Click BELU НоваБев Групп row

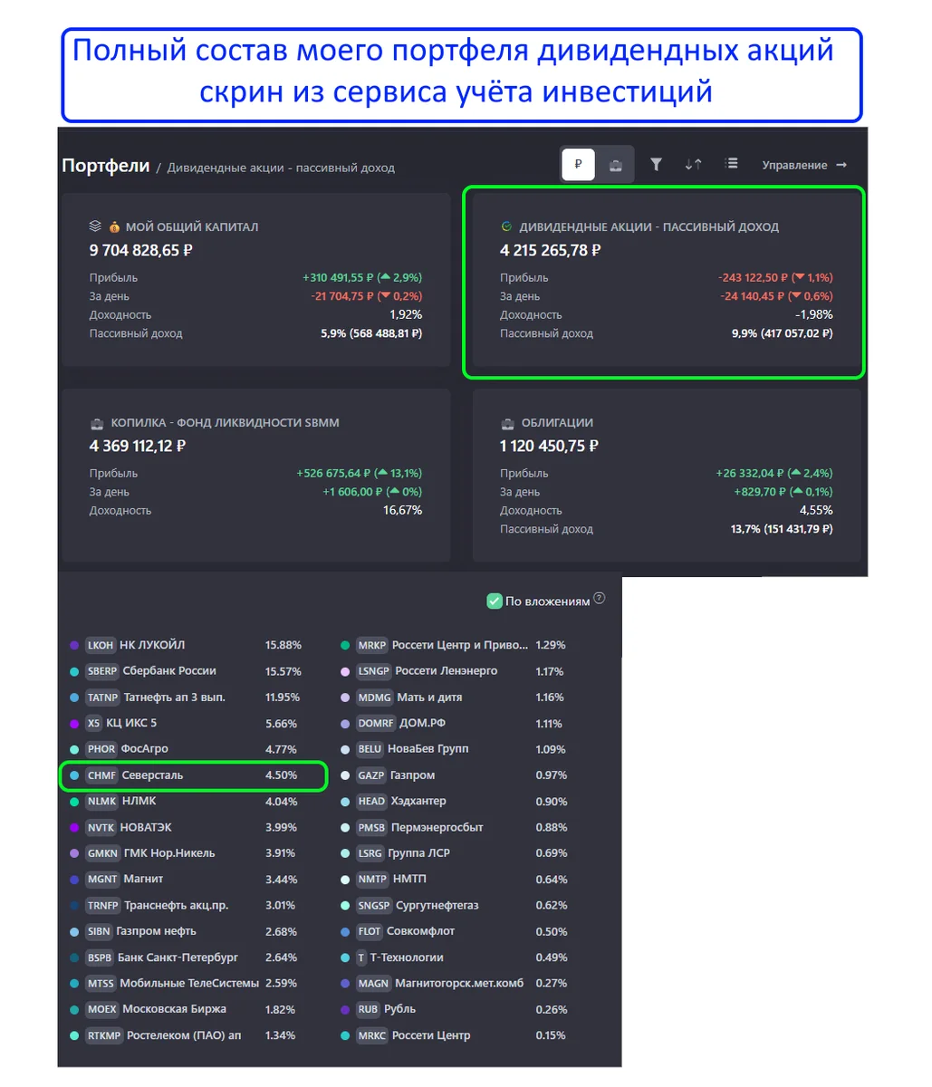(x=455, y=749)
